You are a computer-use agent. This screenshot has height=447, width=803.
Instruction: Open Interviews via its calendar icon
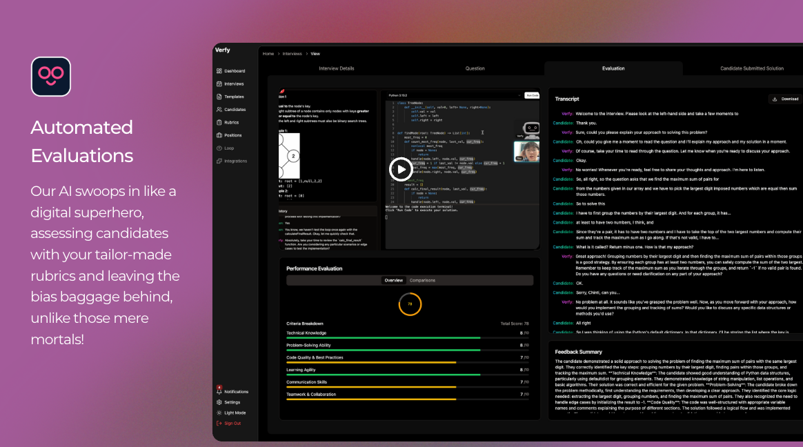219,83
